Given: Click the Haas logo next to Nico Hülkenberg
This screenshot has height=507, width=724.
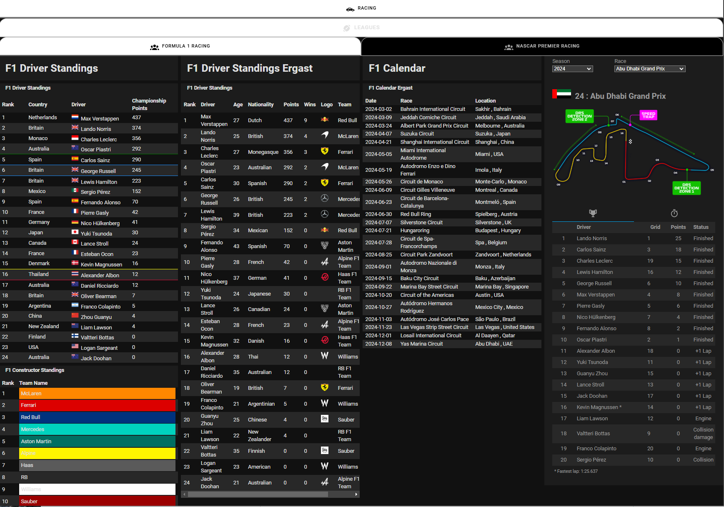Looking at the screenshot, I should [x=325, y=278].
